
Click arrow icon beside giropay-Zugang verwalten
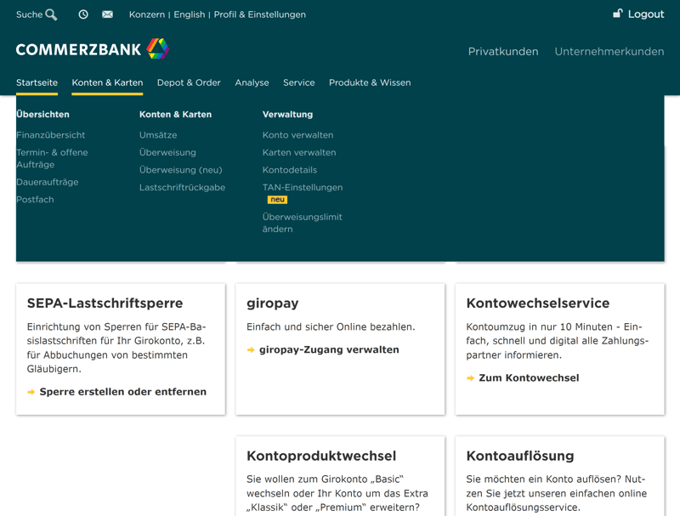[251, 350]
